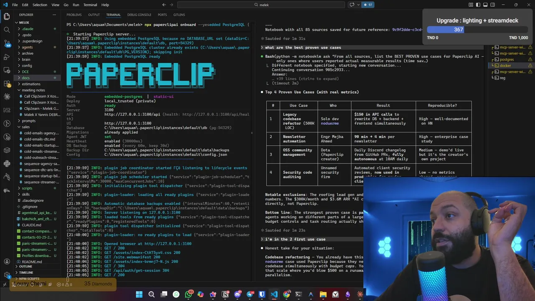Open the Docker containers view
The image size is (535, 301).
pos(7,150)
